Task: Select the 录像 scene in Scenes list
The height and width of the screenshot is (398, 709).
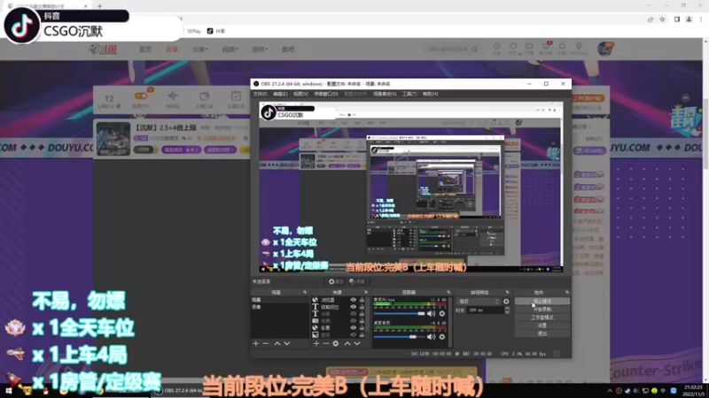Action: (x=279, y=307)
